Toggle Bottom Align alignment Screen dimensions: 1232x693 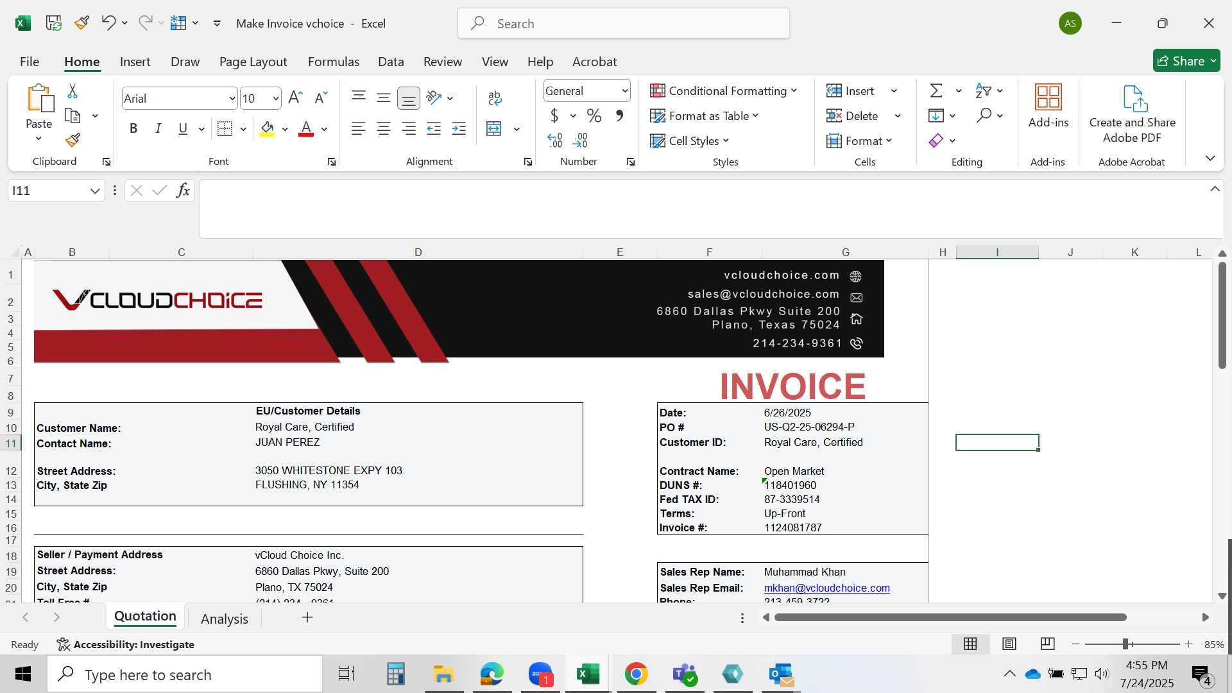409,98
